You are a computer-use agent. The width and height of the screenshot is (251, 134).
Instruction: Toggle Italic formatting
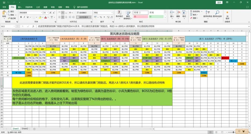pyautogui.click(x=24, y=17)
